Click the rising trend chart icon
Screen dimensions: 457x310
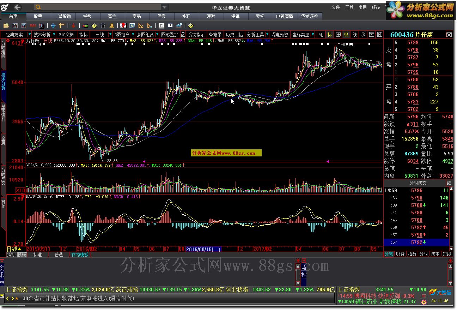tap(179, 26)
